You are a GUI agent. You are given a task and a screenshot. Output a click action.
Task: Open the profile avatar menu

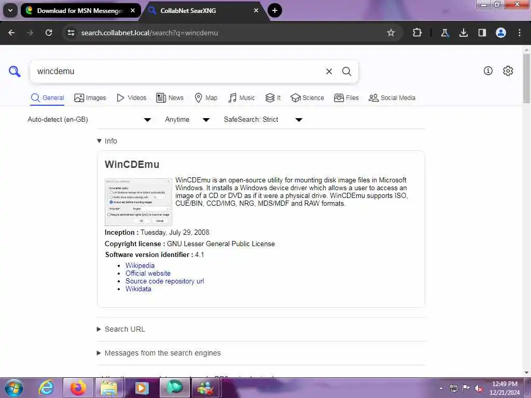click(501, 33)
